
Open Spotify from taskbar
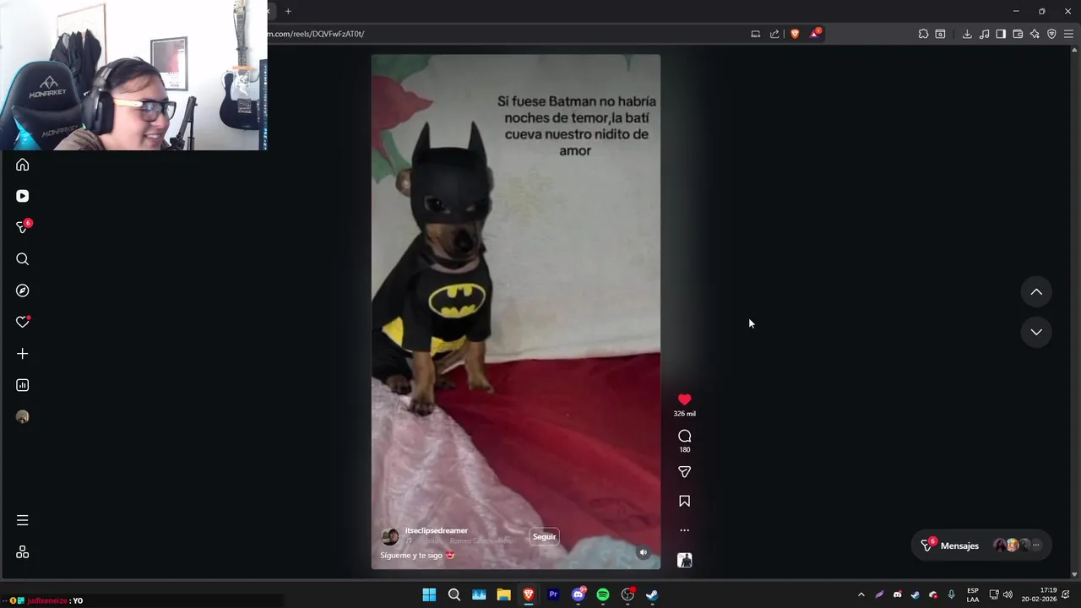tap(603, 594)
